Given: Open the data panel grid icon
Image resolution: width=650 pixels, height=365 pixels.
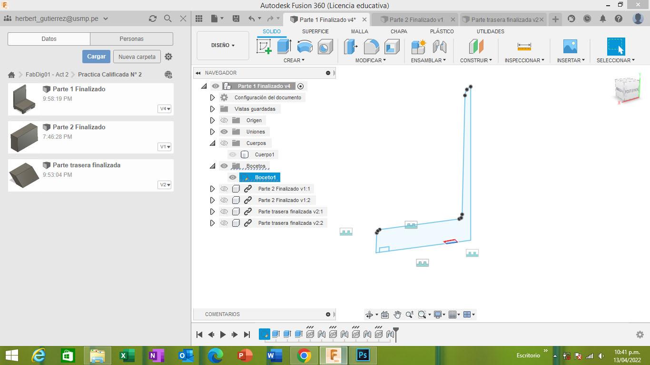Looking at the screenshot, I should tap(199, 19).
